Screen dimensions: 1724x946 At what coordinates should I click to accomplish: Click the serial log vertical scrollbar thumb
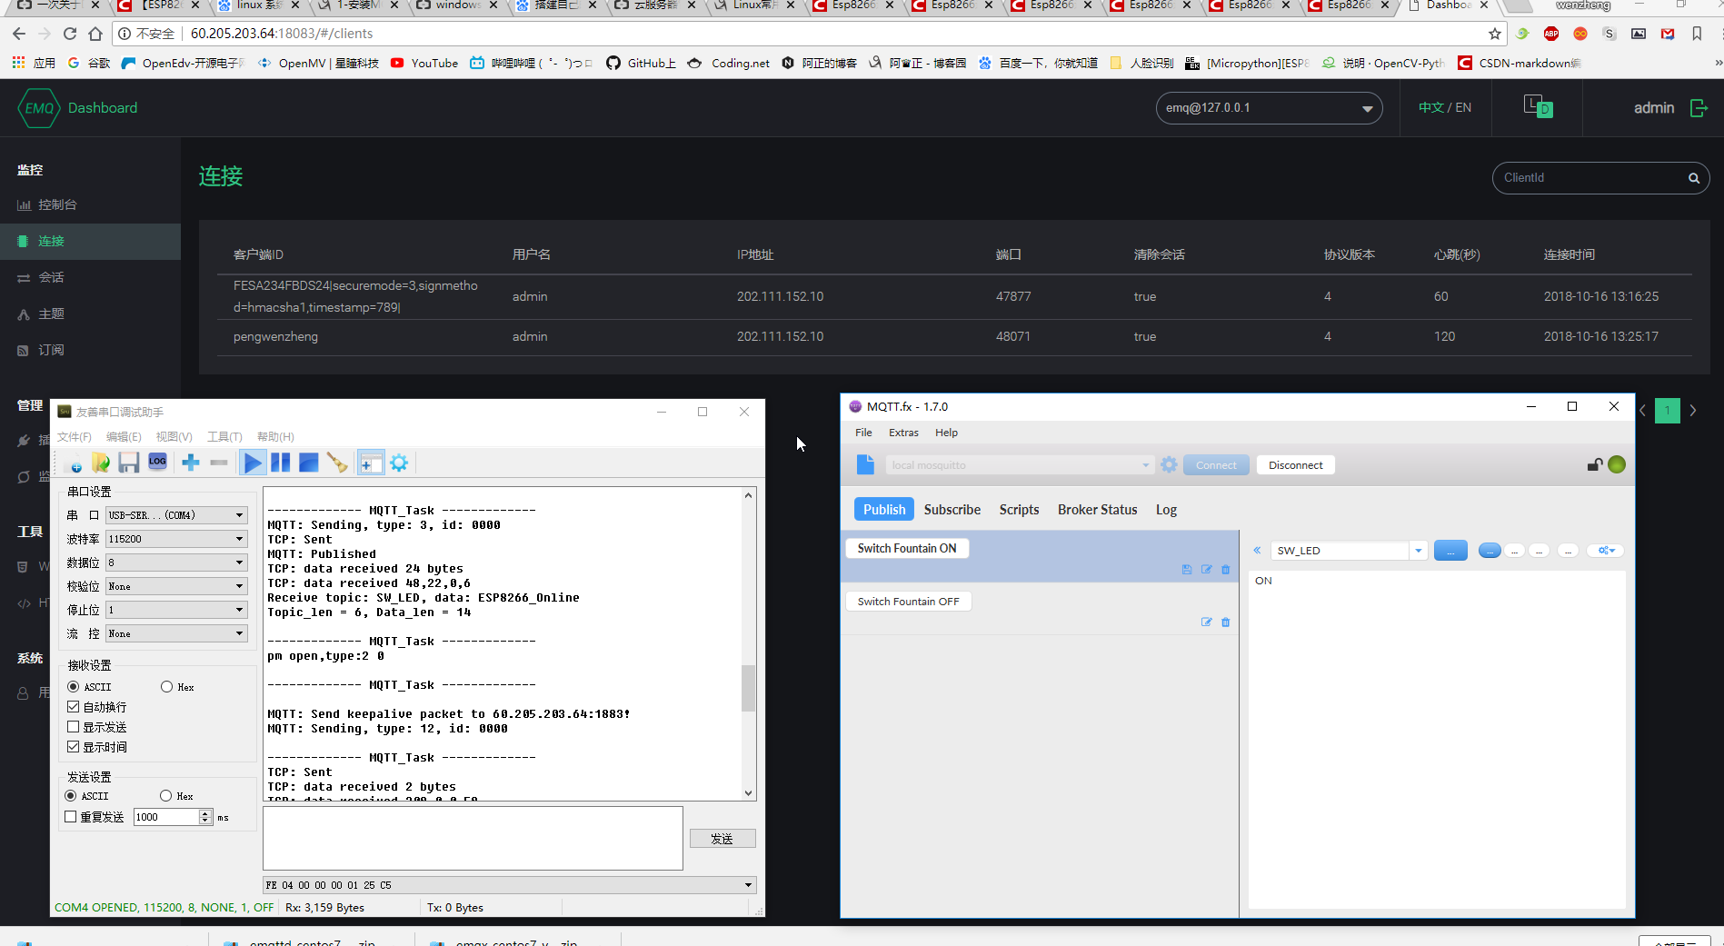pos(748,688)
